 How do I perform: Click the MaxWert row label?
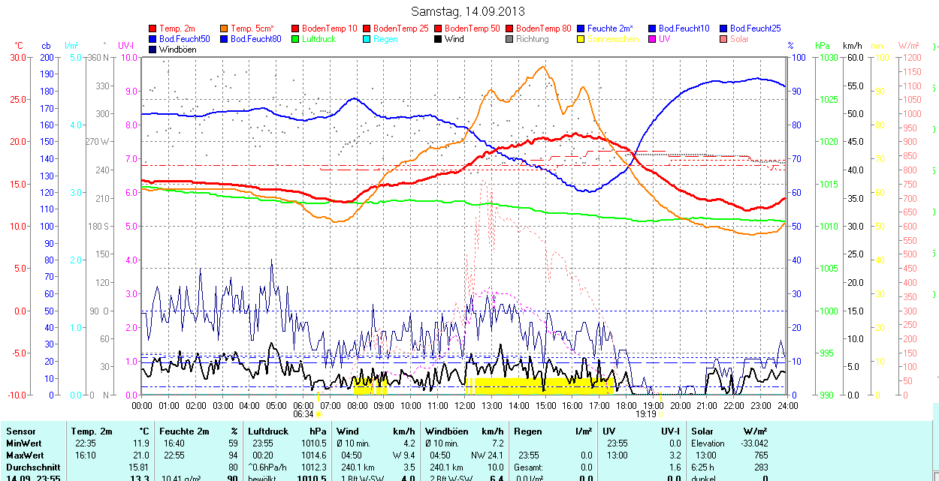click(x=25, y=455)
